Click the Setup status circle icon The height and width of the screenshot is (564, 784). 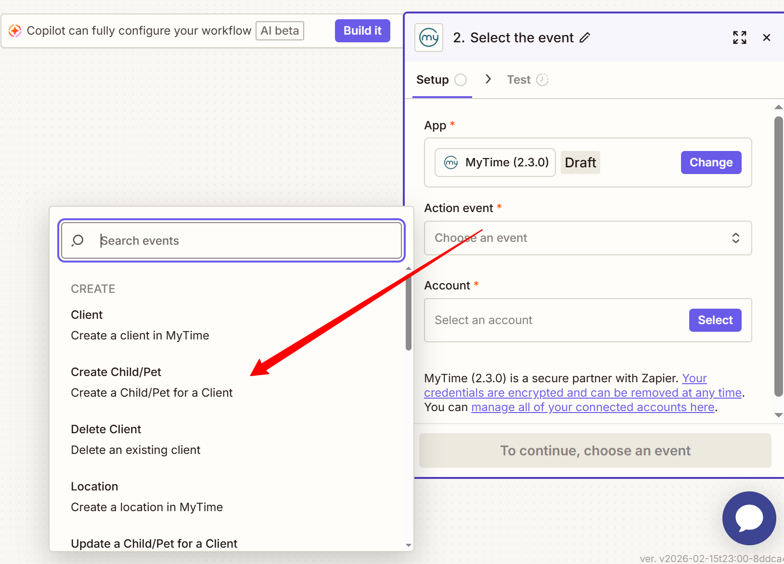pyautogui.click(x=461, y=80)
